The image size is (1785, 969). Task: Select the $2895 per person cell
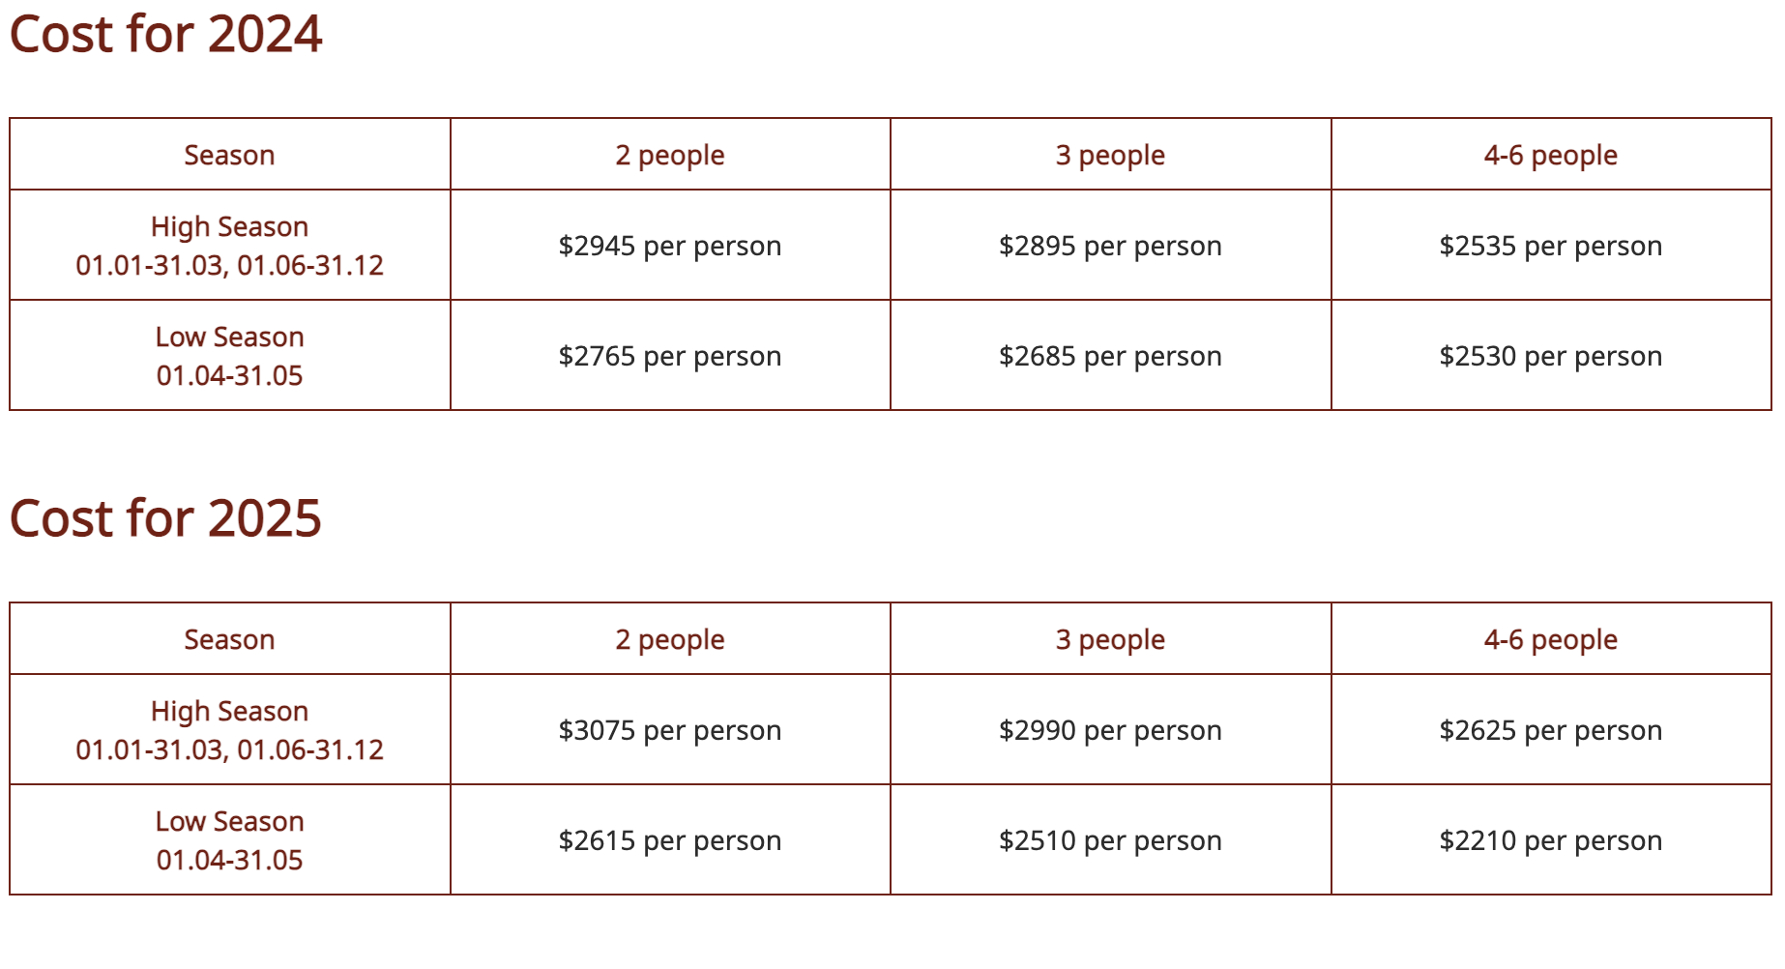point(1110,247)
